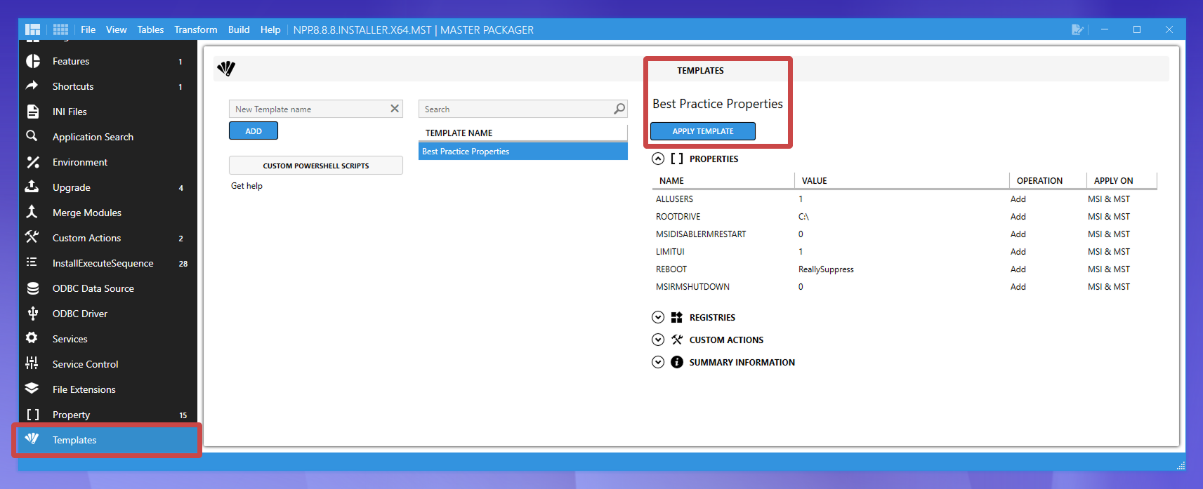
Task: Open the Get help link
Action: [x=246, y=186]
